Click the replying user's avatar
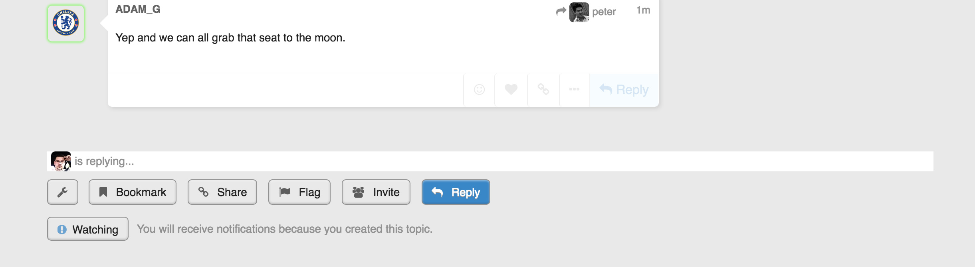 (61, 161)
